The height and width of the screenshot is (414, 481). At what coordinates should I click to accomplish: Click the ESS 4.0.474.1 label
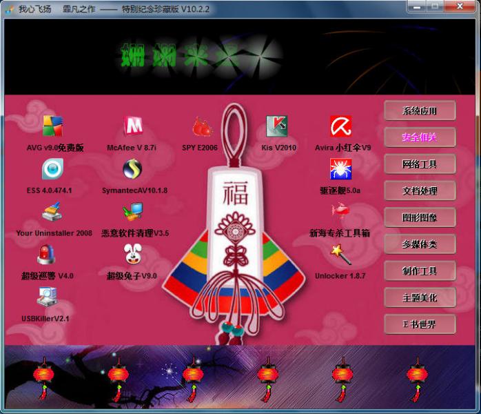pos(49,190)
